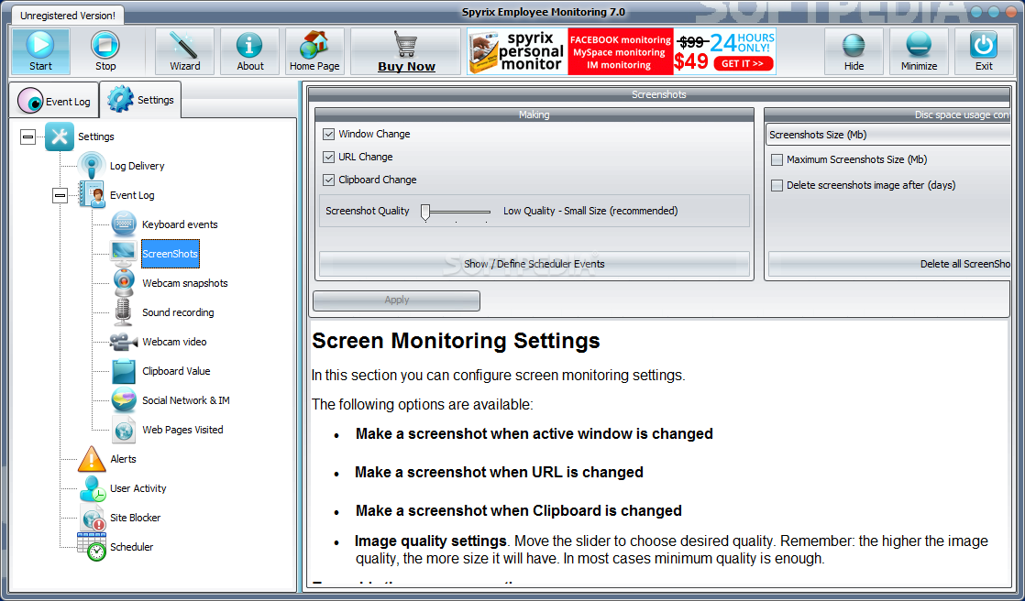Open the Wizard
Screen dimensions: 1025x601
tap(185, 51)
